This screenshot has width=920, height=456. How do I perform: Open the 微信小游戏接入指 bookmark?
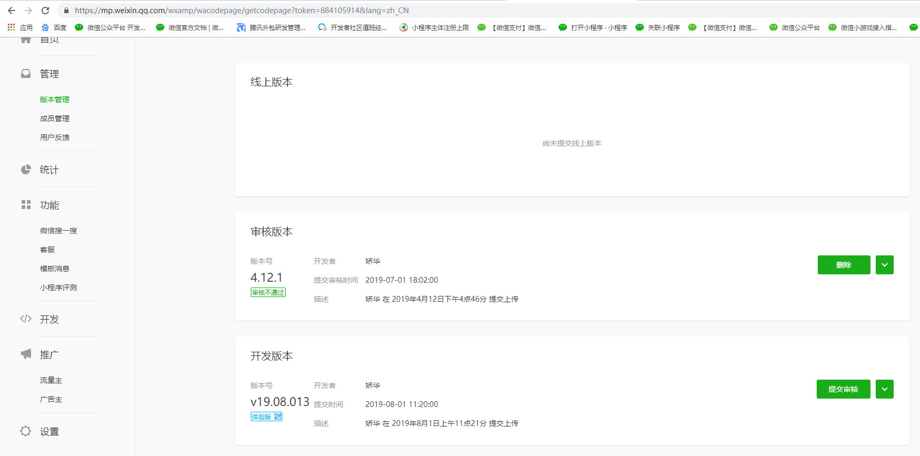(x=863, y=27)
